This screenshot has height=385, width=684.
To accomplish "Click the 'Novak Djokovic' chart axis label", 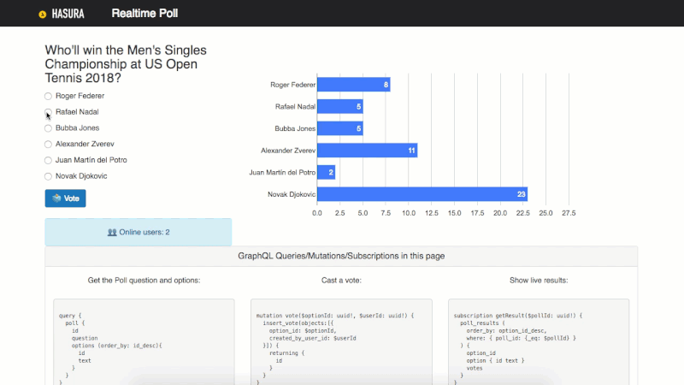I will coord(292,194).
